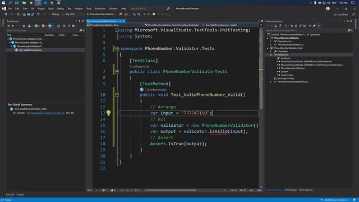The image size is (359, 202).
Task: Open PhoneNumberValidatorTests.cs source link
Action: (45, 113)
